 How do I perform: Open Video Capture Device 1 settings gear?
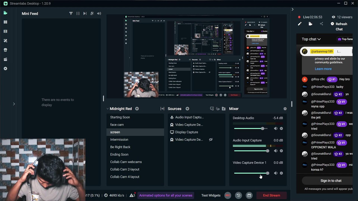tap(281, 173)
